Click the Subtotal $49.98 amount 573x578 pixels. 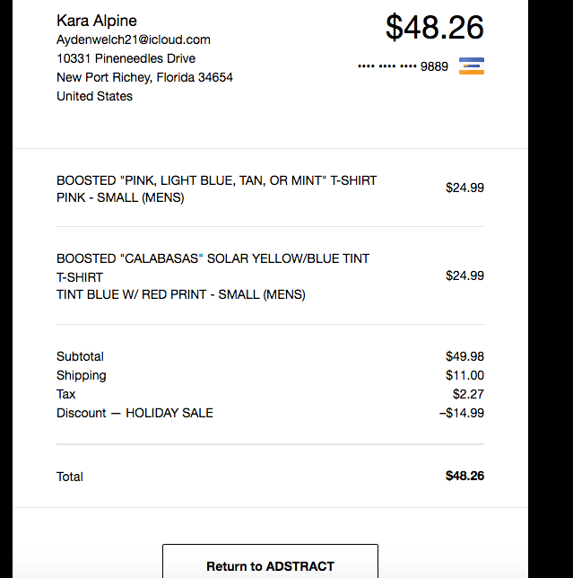coord(464,356)
